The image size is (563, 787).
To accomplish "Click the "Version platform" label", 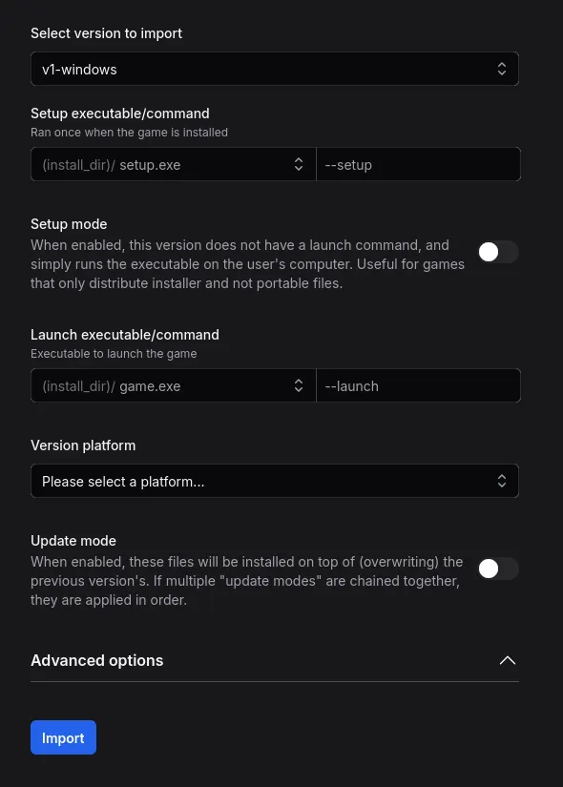I will tap(83, 445).
